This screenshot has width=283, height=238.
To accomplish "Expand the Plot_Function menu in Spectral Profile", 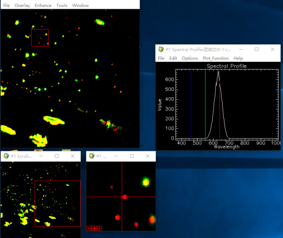I will pos(215,58).
